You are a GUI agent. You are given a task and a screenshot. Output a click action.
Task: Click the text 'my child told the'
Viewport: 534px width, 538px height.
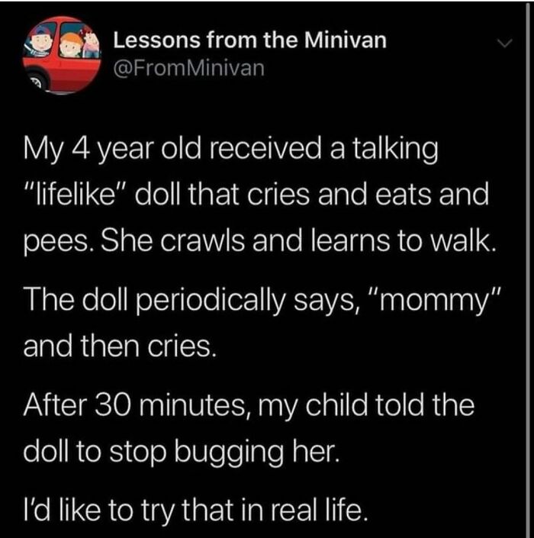(365, 406)
